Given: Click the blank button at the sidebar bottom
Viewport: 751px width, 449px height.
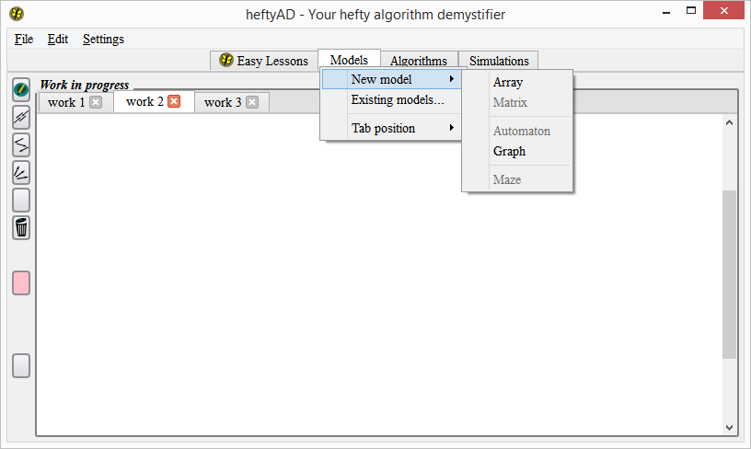Looking at the screenshot, I should point(20,365).
